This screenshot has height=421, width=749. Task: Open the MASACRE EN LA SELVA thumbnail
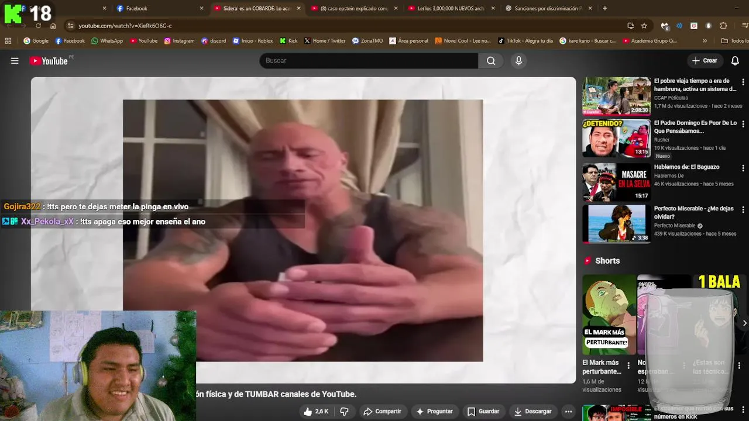[x=616, y=182]
